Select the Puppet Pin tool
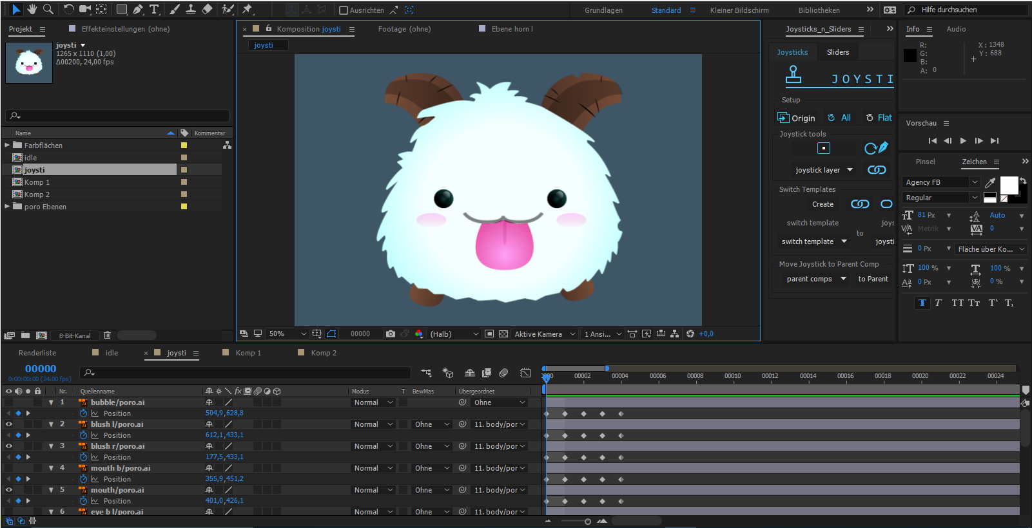This screenshot has width=1032, height=528. coord(248,9)
